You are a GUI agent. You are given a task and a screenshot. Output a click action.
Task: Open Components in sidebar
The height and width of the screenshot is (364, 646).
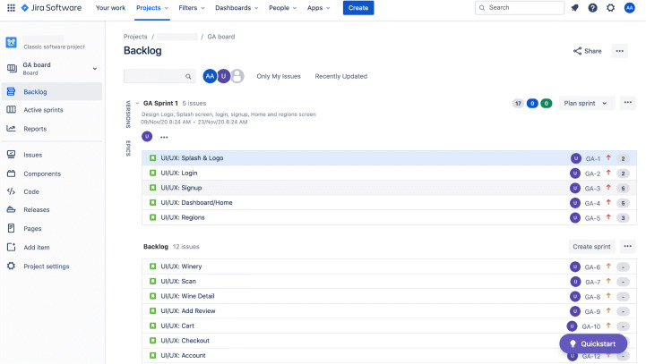coord(52,174)
